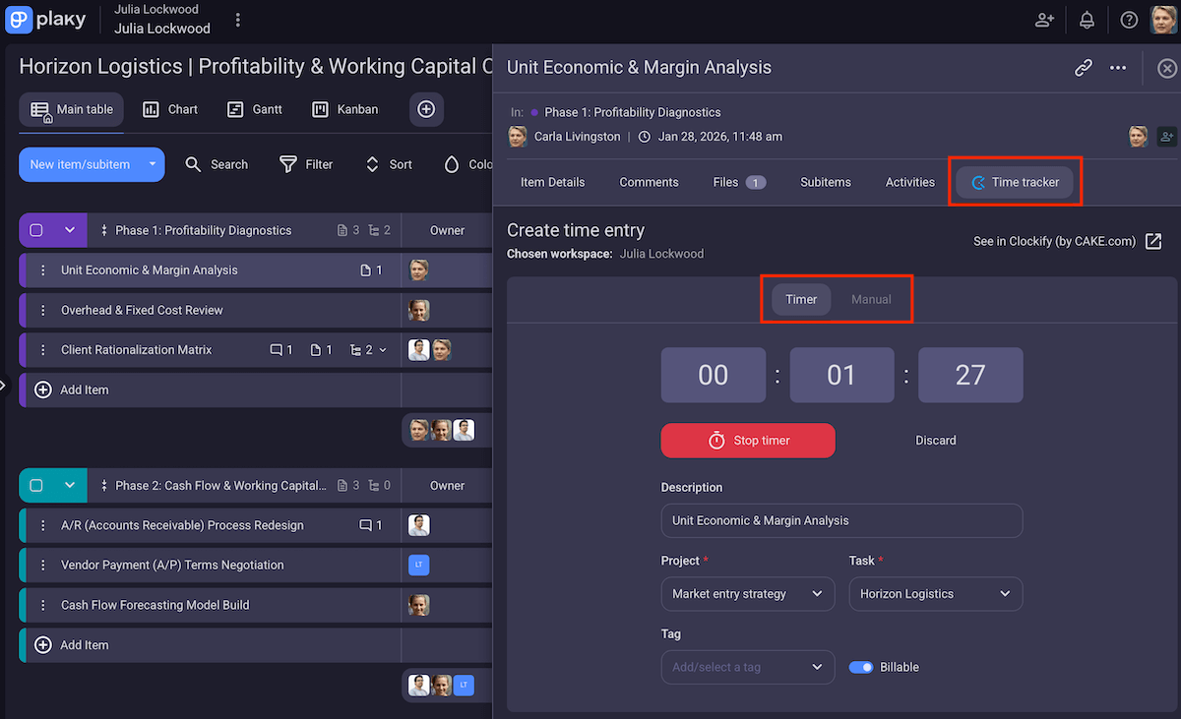Toggle the Billable switch off
This screenshot has width=1181, height=719.
860,666
